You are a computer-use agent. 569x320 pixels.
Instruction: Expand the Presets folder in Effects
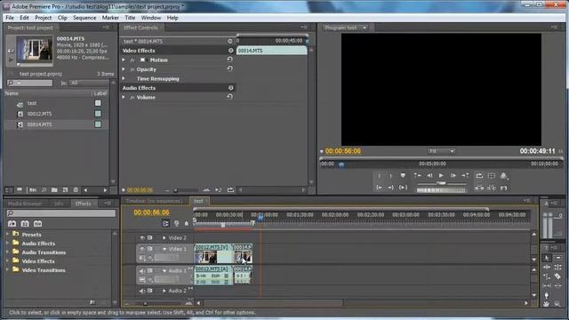8,234
